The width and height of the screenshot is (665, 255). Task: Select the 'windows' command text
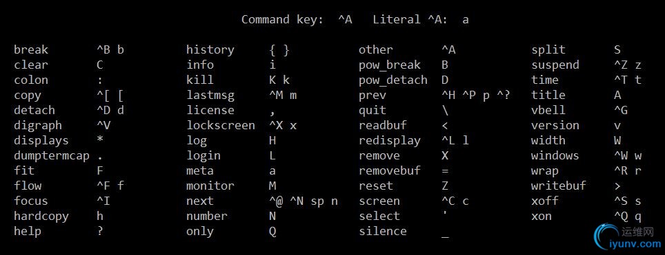pos(555,155)
